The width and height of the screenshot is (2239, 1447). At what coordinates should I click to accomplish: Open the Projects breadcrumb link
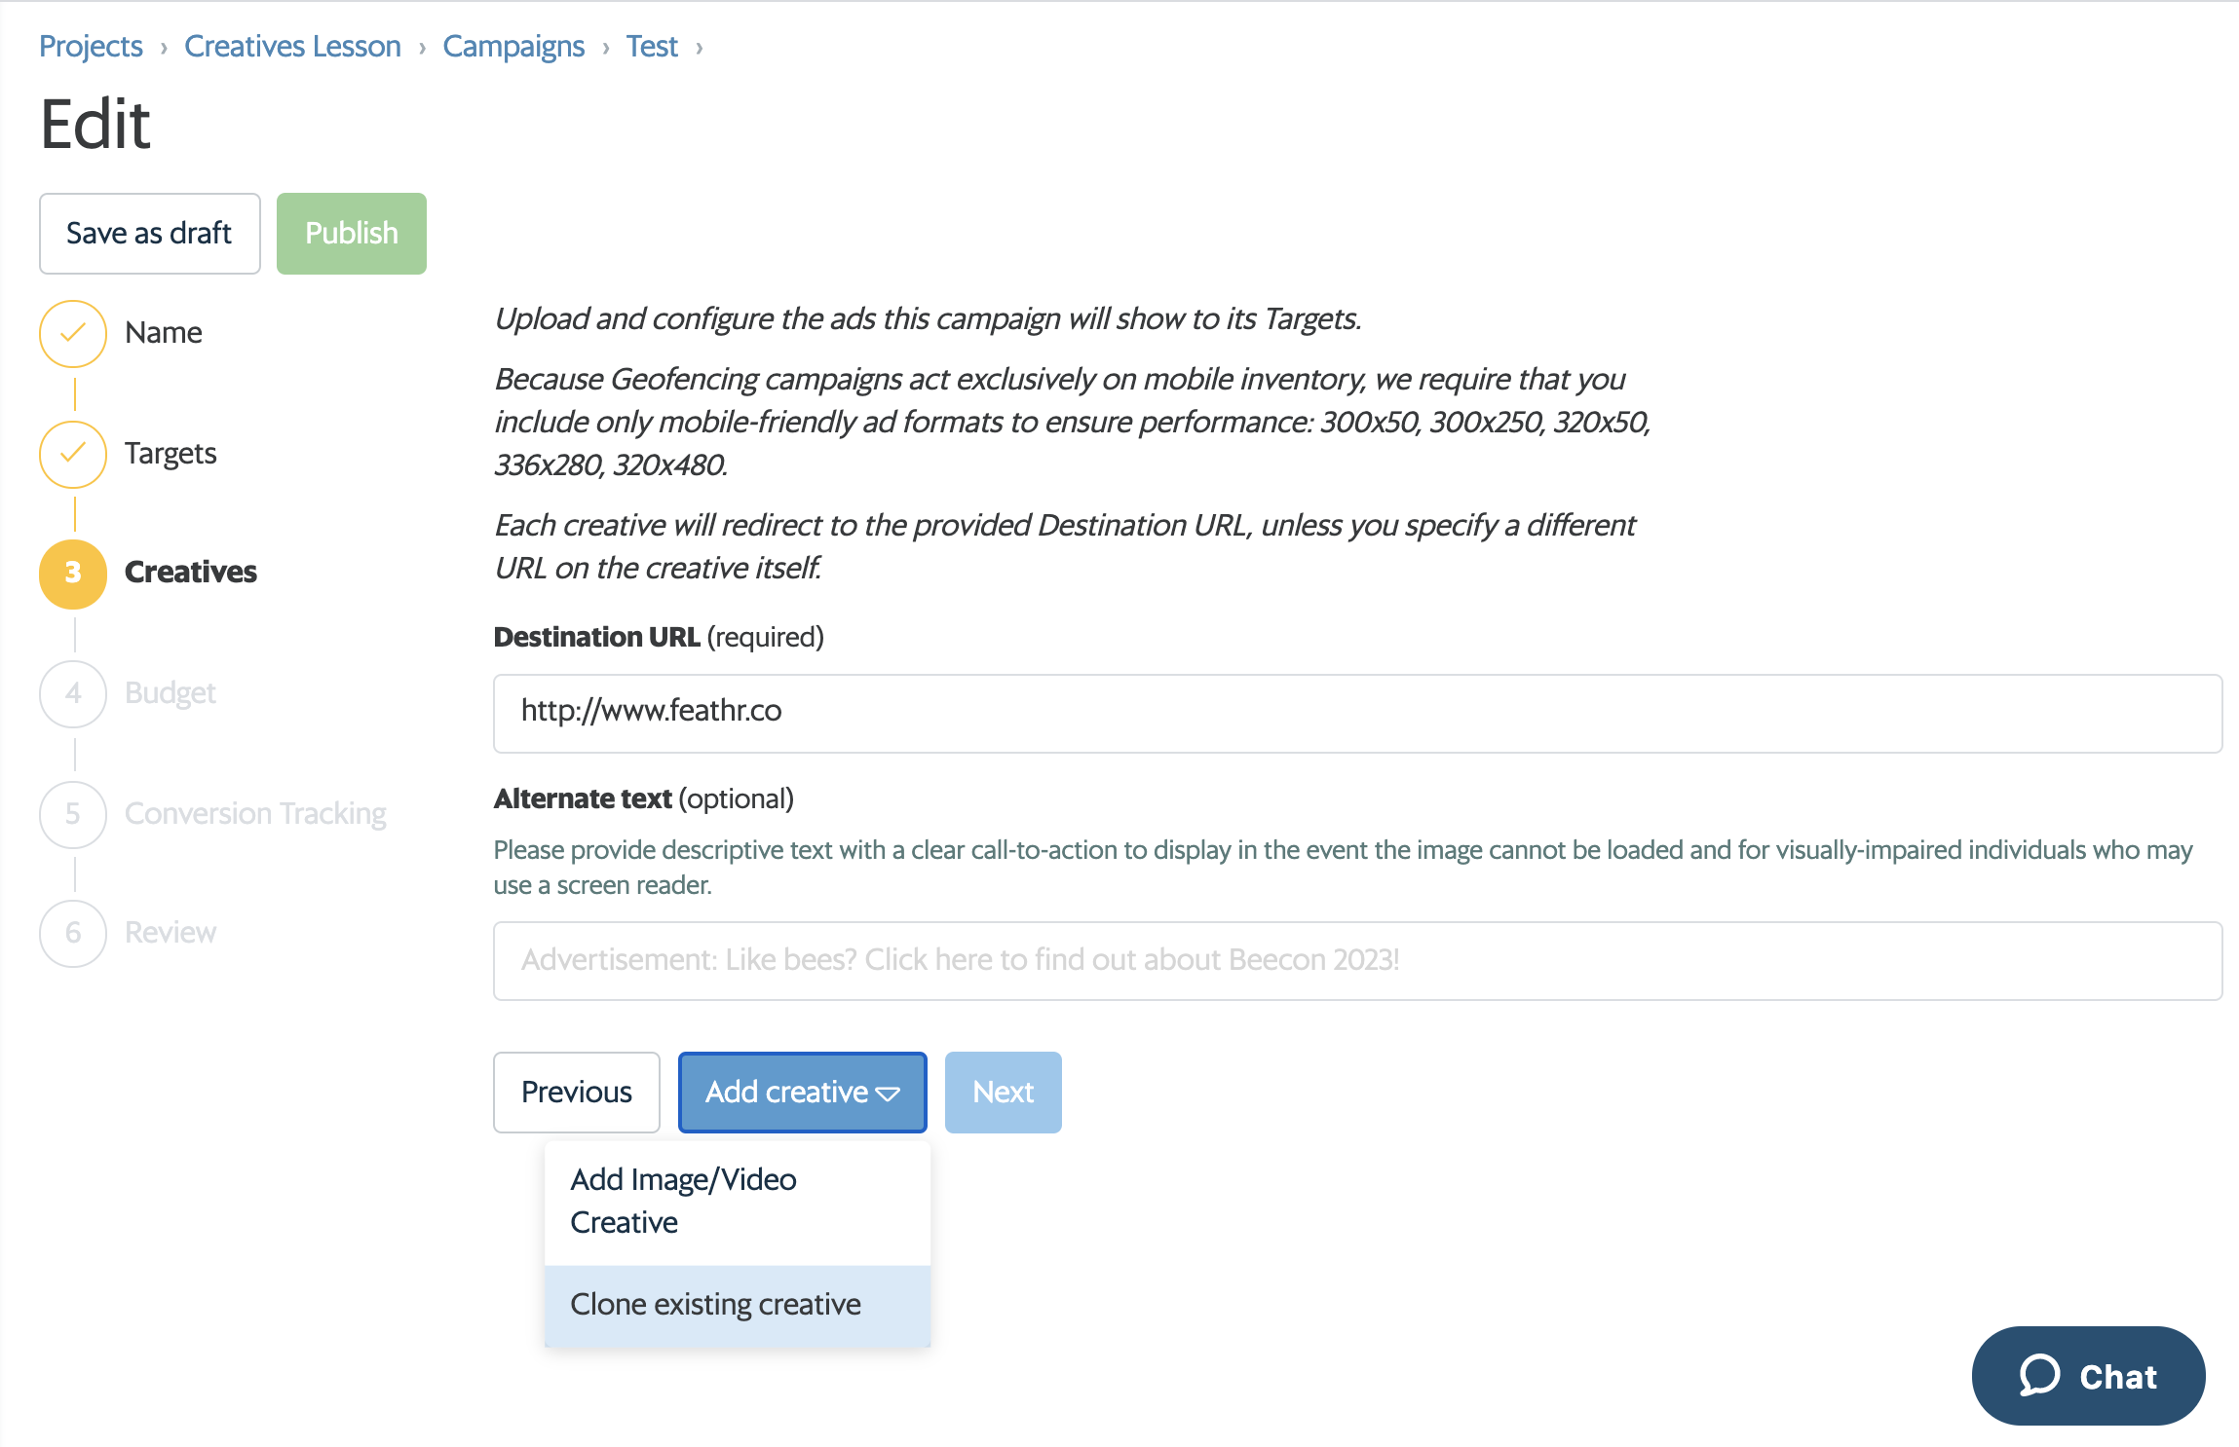pos(91,46)
